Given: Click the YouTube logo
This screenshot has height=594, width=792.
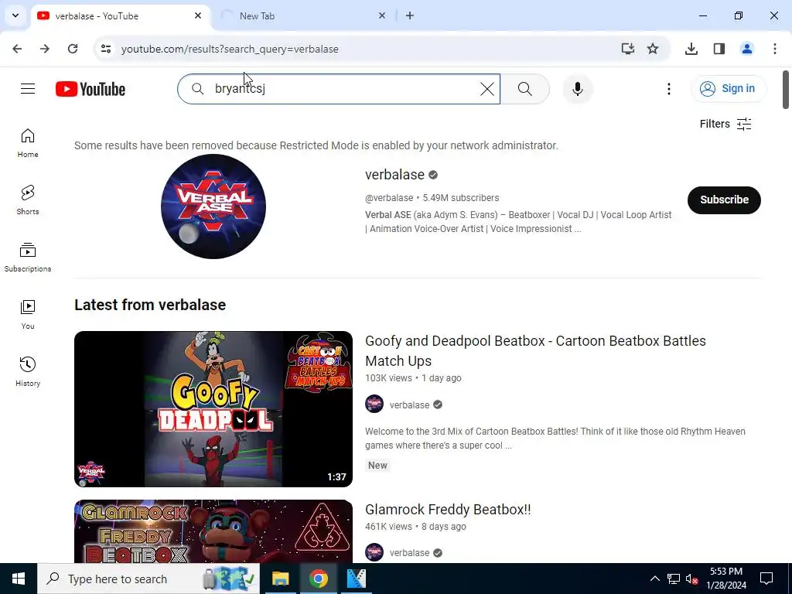Looking at the screenshot, I should (x=90, y=89).
